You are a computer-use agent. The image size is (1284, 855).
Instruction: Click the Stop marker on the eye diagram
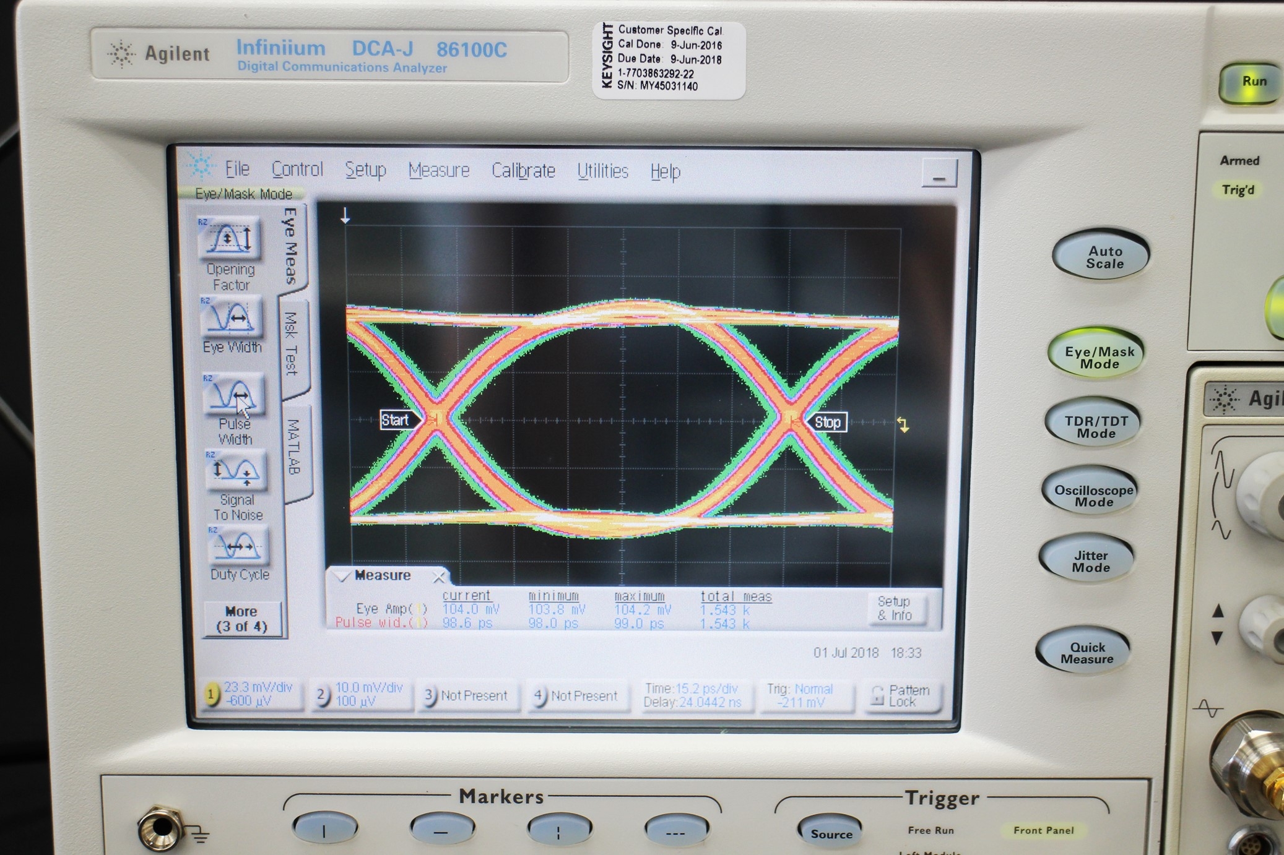click(826, 422)
